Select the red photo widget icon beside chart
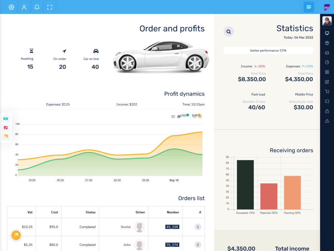 tap(6, 127)
